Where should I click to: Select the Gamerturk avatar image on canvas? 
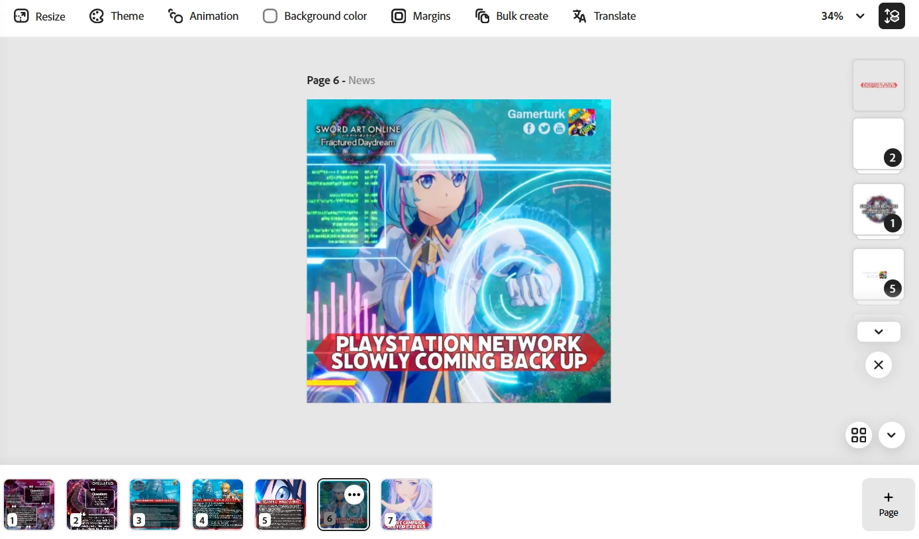pyautogui.click(x=582, y=122)
